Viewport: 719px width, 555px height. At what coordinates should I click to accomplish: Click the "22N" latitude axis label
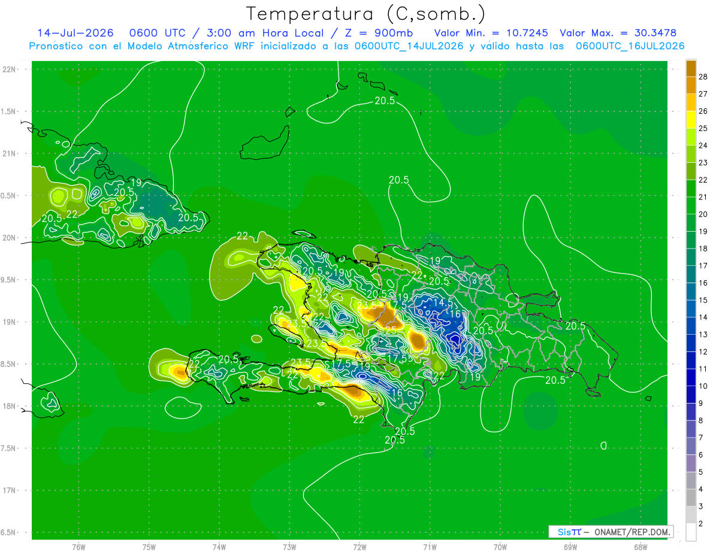[x=10, y=69]
